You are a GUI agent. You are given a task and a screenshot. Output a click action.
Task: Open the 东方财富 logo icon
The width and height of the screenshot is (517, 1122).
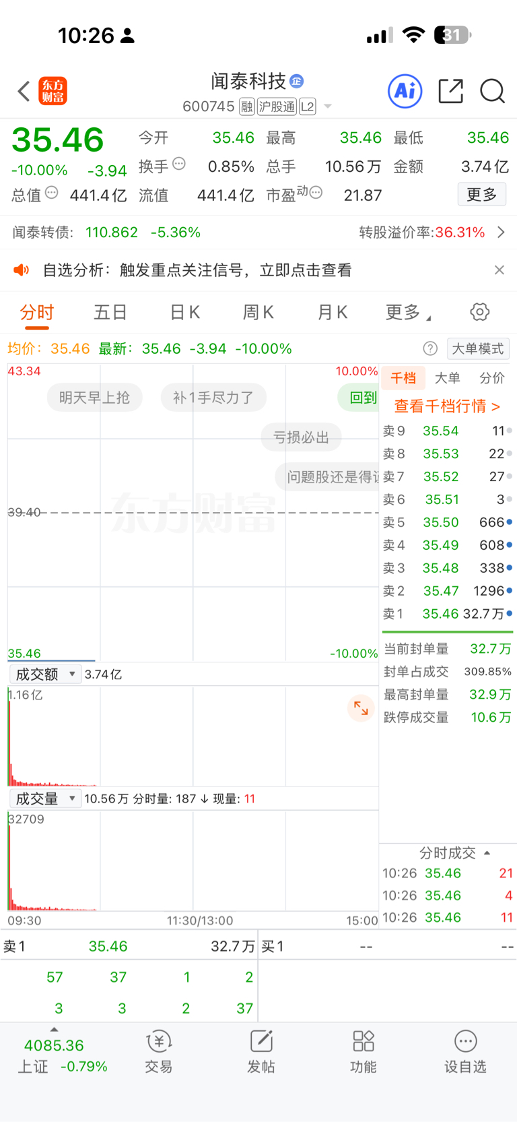[x=53, y=91]
